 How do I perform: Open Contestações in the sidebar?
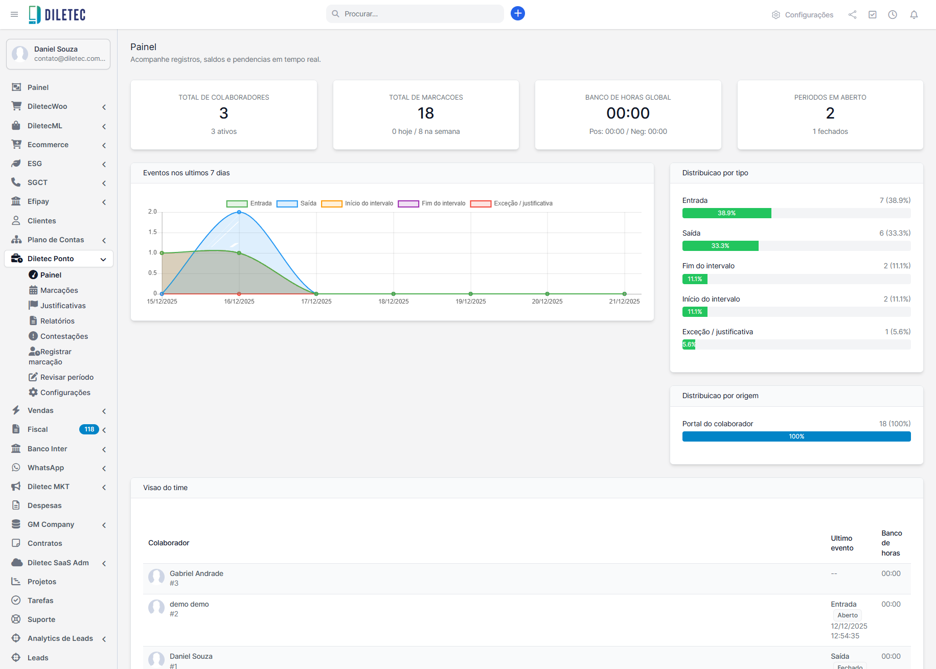tap(64, 336)
